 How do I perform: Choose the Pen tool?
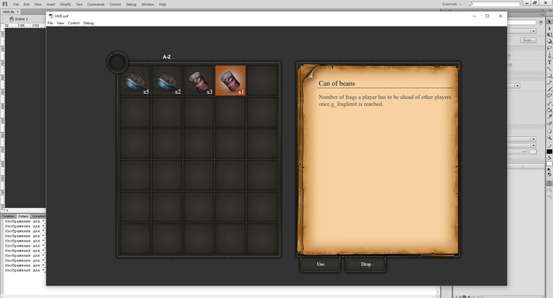tap(550, 55)
